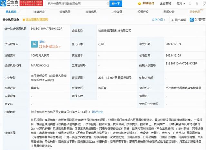Select the 核准日期 value 2021-12-09

pyautogui.click(x=173, y=56)
